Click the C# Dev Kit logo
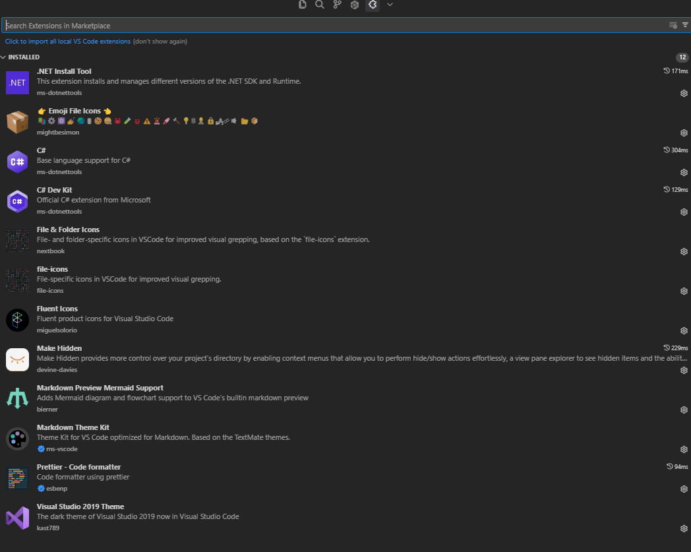This screenshot has height=552, width=691. pyautogui.click(x=18, y=202)
